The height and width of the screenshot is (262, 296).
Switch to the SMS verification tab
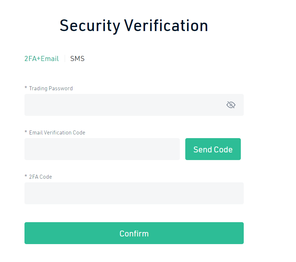pos(77,58)
